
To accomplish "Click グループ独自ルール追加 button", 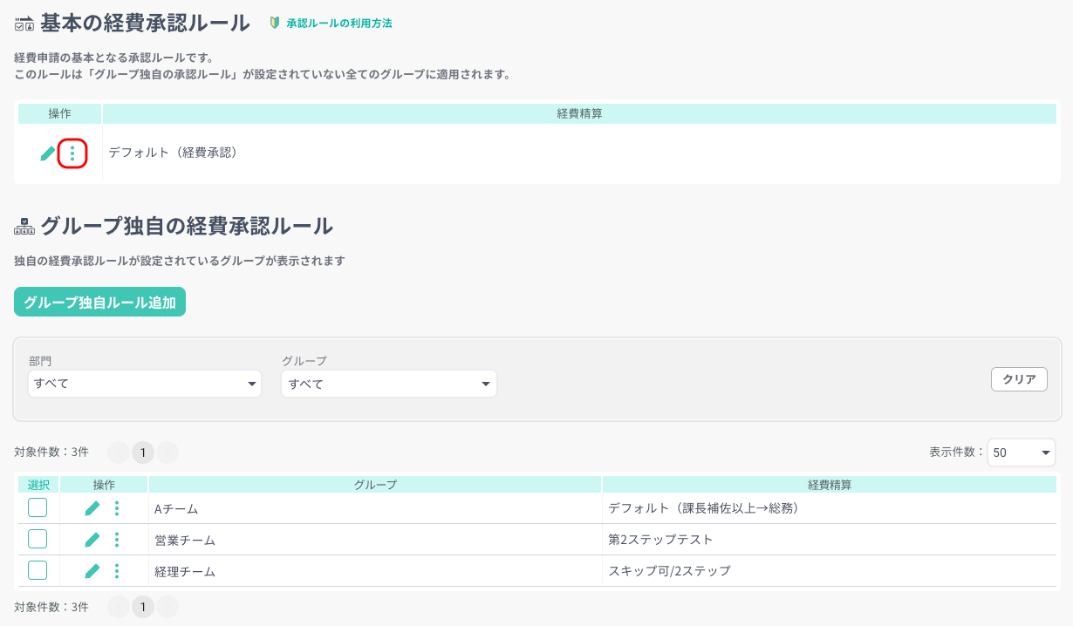I will [x=100, y=303].
